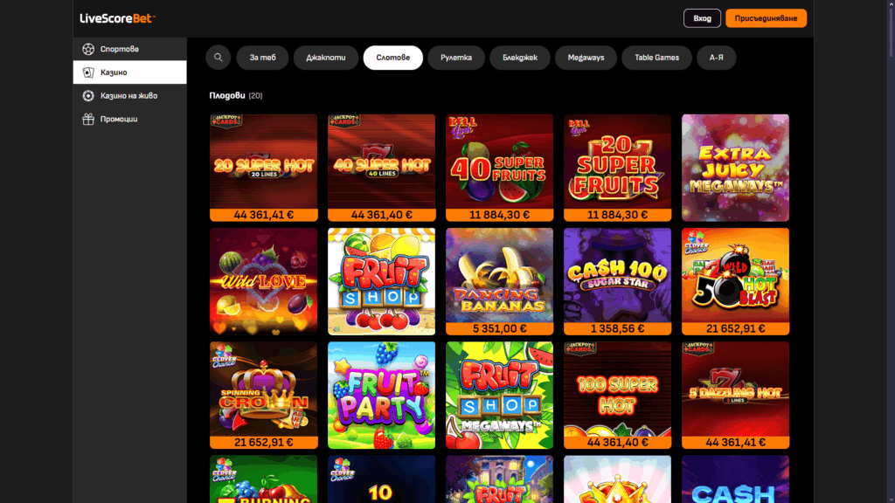Click the Казино cards icon in sidebar

[88, 72]
